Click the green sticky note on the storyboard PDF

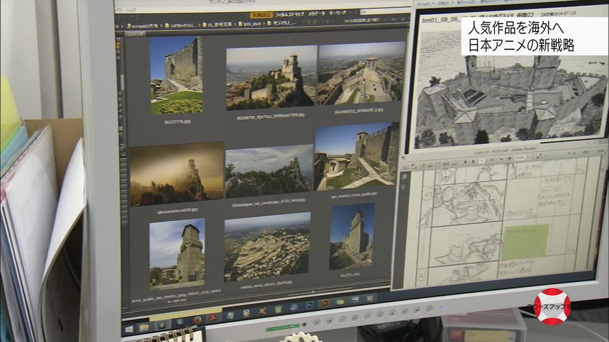coord(525,241)
